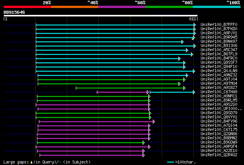The width and height of the screenshot is (244, 165).
Task: Select the UniRef100_A2ZE10 label
Action: pos(219,151)
